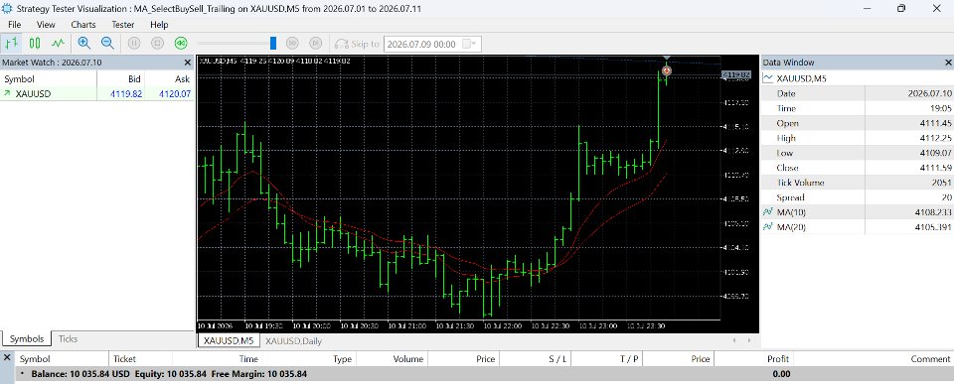Screen dimensions: 954x384
Task: Switch to candlestick chart mode
Action: (36, 43)
